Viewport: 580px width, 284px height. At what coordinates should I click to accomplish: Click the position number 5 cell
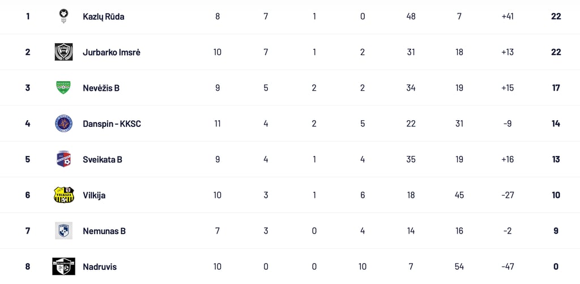27,159
